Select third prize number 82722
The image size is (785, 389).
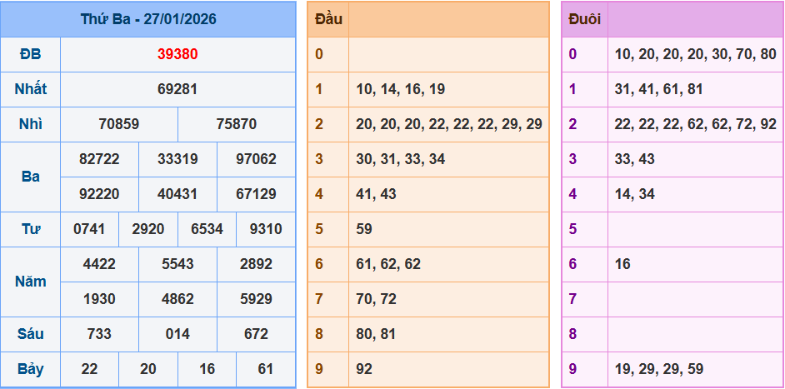coord(99,159)
